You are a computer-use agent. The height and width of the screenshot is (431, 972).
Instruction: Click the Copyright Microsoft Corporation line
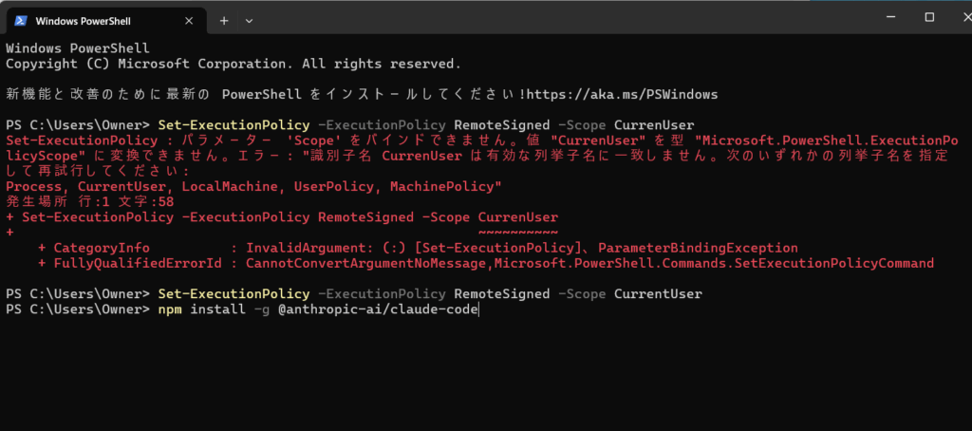[233, 64]
